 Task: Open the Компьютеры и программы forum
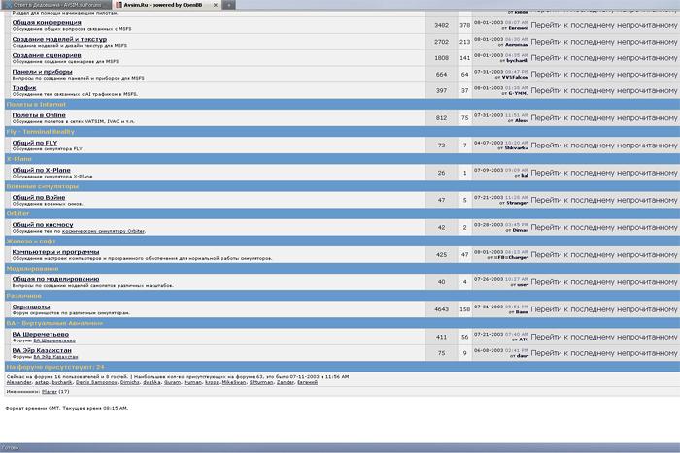pyautogui.click(x=55, y=251)
